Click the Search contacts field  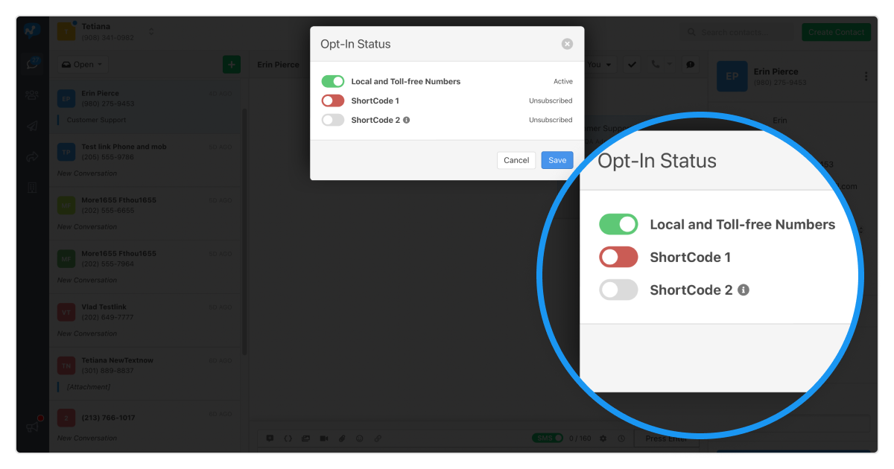coord(738,32)
